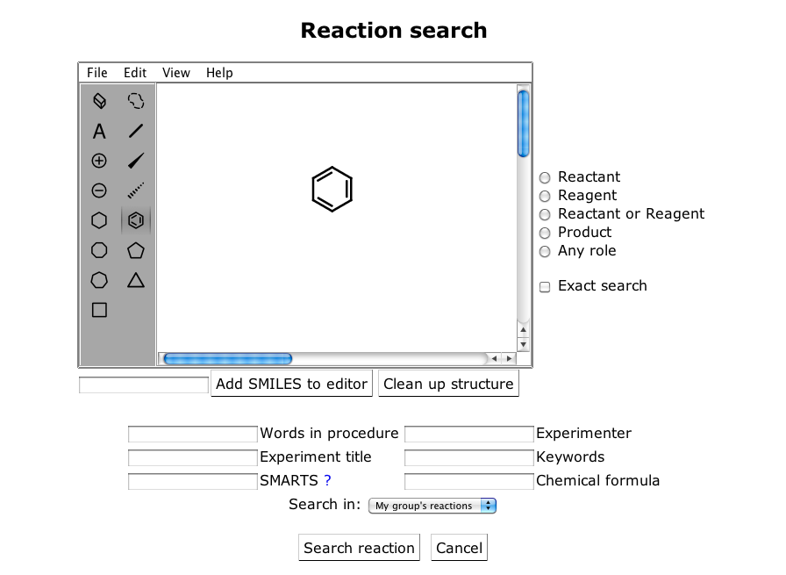Select the positive charge tool
Image resolution: width=786 pixels, height=575 pixels.
point(99,161)
